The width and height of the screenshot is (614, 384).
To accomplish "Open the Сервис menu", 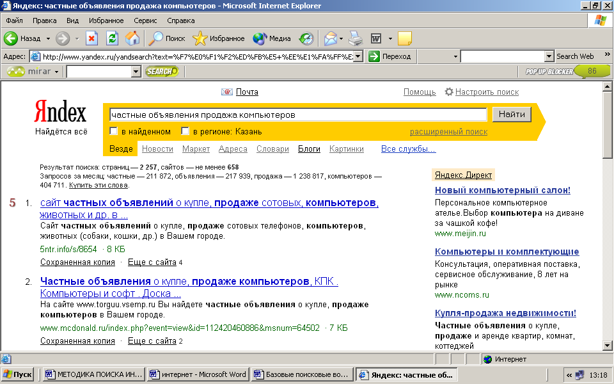I will (145, 20).
